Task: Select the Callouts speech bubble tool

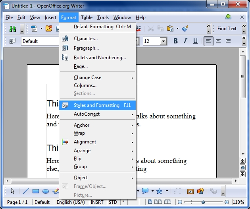Action: (x=145, y=191)
